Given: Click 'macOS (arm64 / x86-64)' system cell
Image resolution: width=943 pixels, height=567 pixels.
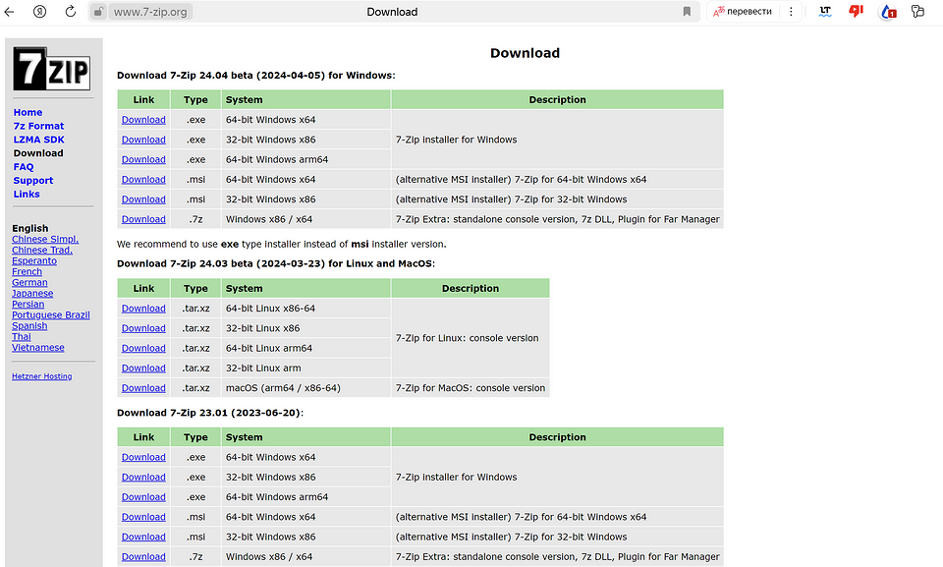Looking at the screenshot, I should [306, 388].
